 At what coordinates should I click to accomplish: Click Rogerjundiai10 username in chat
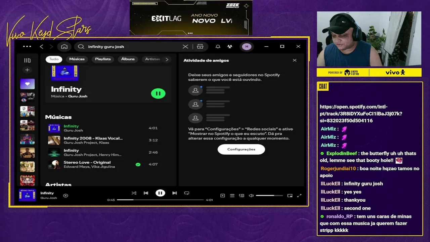point(338,168)
